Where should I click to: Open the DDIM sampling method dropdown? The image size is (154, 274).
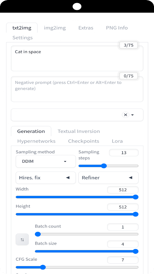(46, 161)
